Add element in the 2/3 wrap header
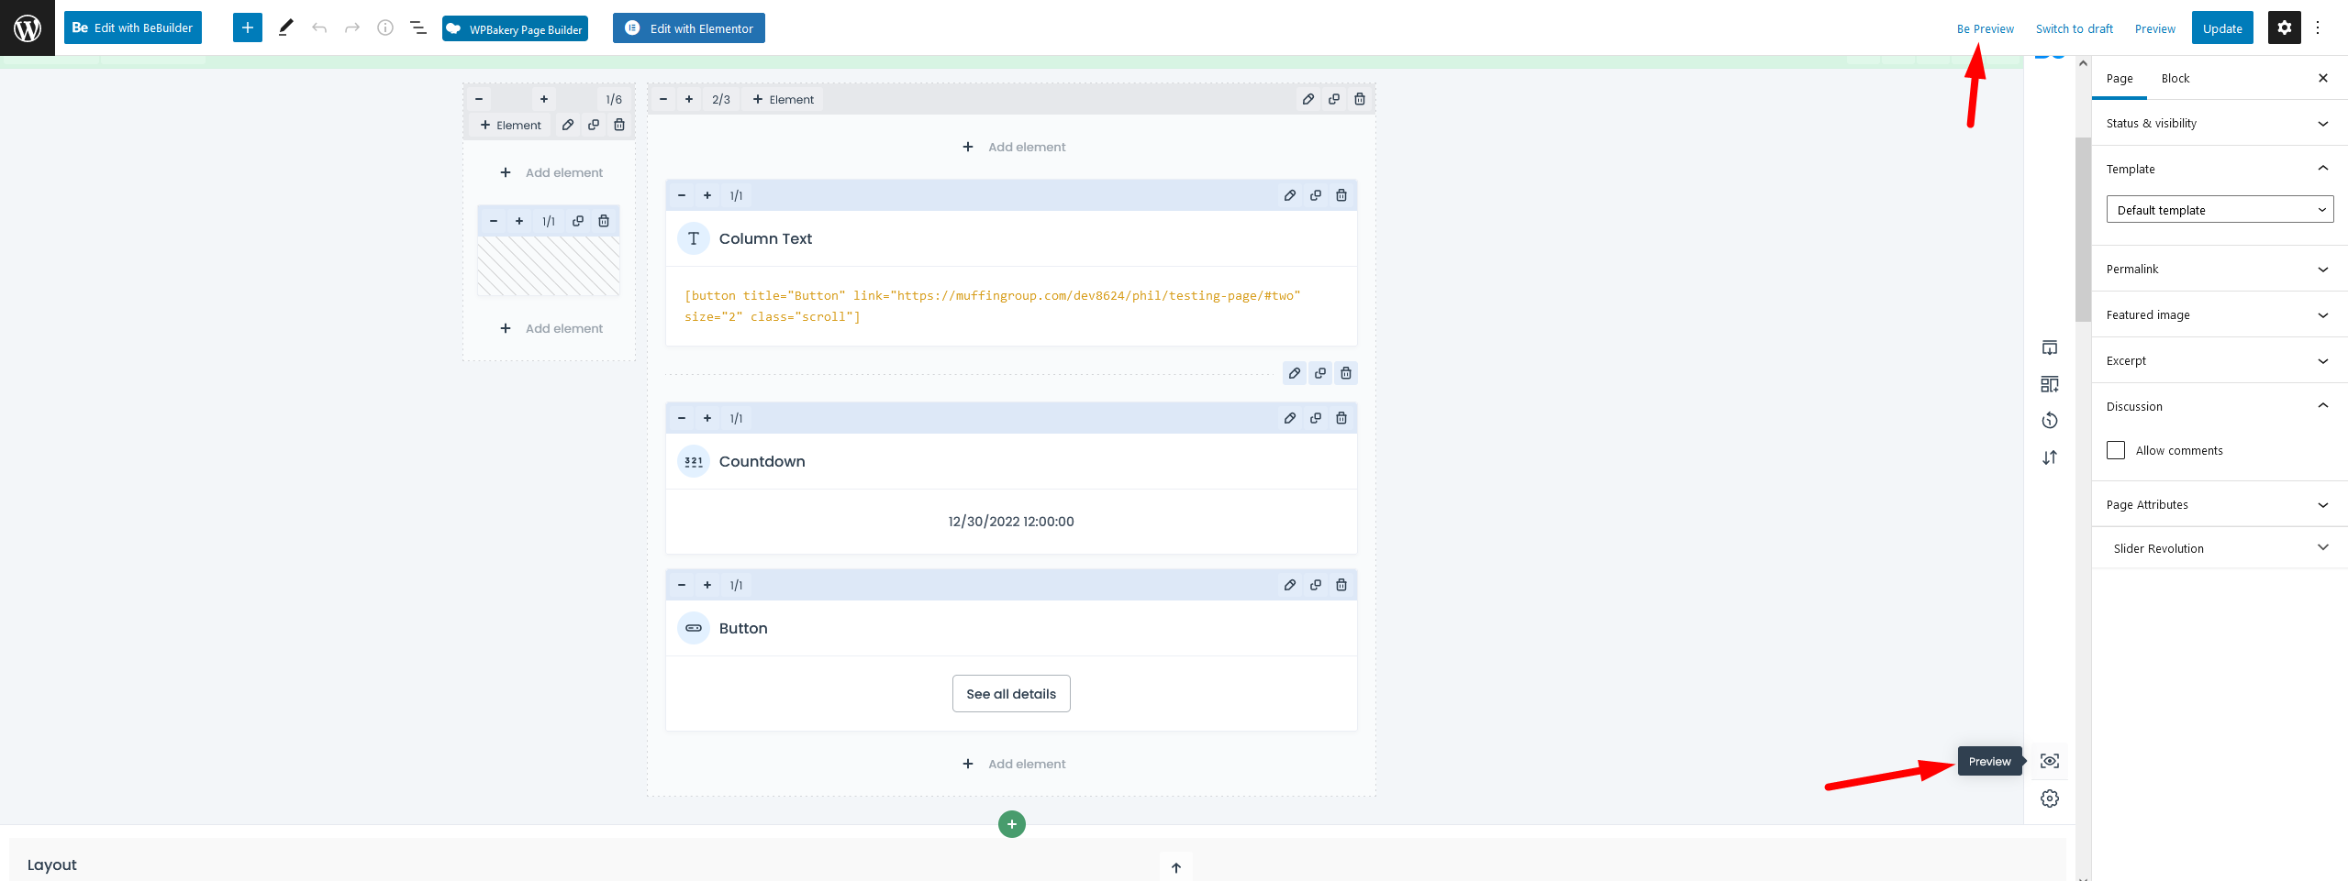The width and height of the screenshot is (2348, 881). [783, 99]
